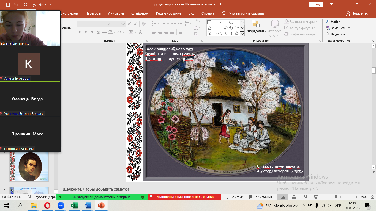The width and height of the screenshot is (376, 211).
Task: Toggle text Shadow formatting
Action: point(98,32)
